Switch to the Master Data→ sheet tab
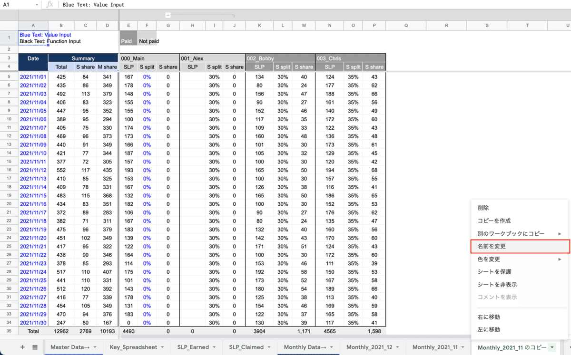The width and height of the screenshot is (571, 355). point(70,347)
